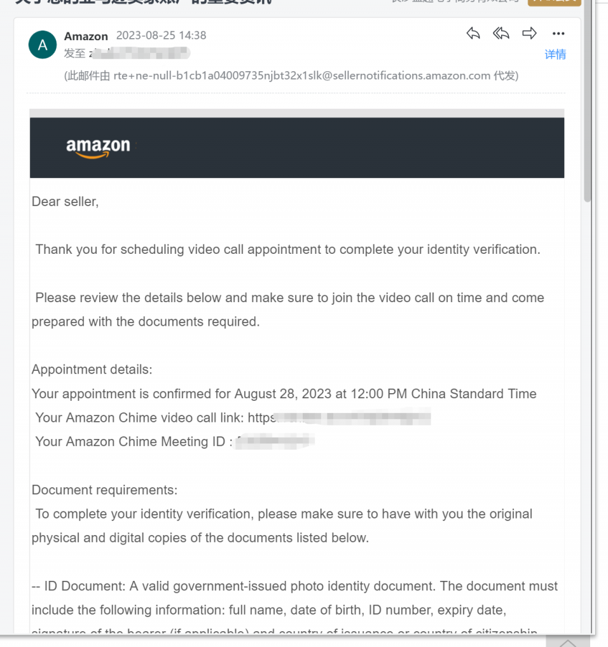The height and width of the screenshot is (647, 608).
Task: Click the green 'A' sender avatar
Action: tap(43, 45)
